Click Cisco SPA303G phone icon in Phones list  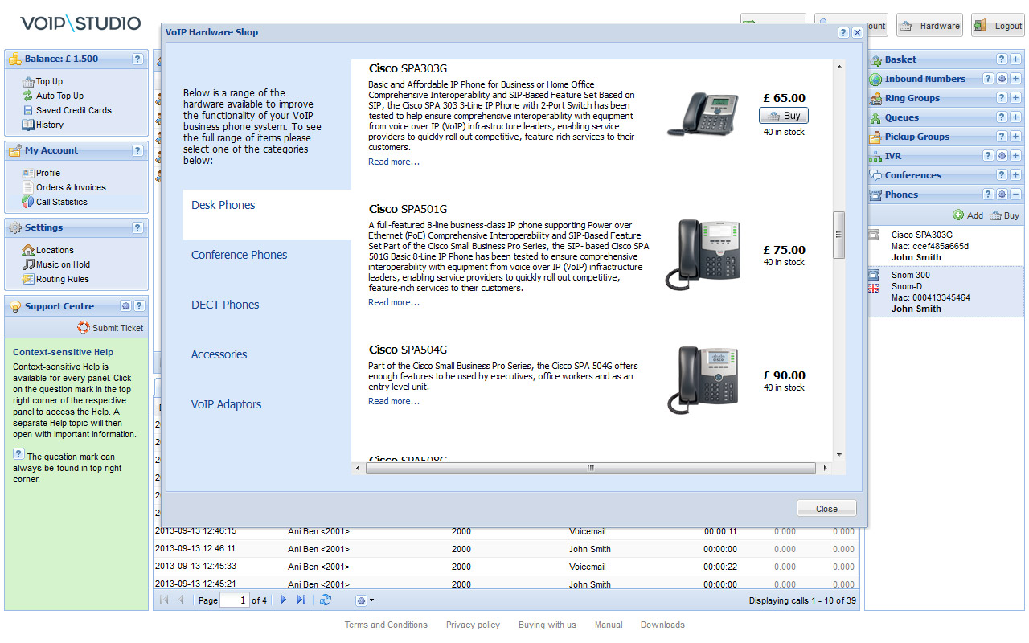click(874, 235)
